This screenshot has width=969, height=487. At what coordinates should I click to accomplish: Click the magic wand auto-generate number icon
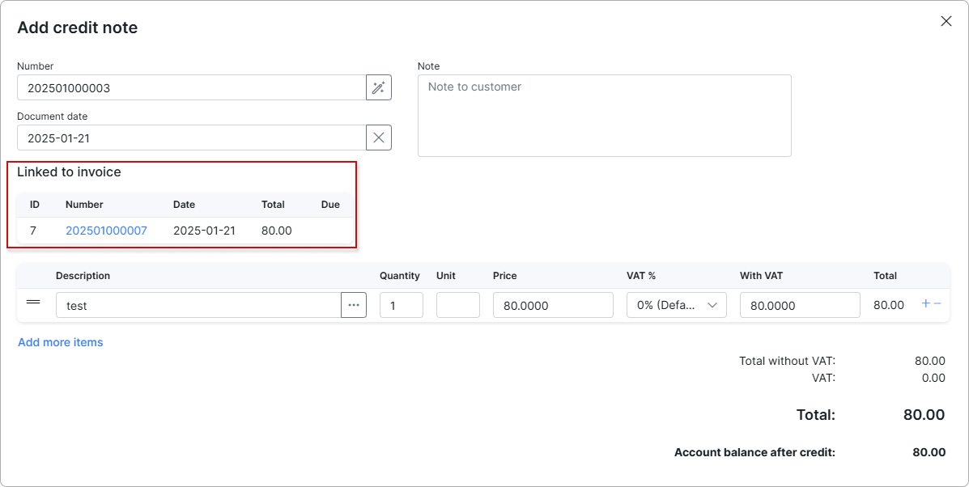tap(379, 87)
